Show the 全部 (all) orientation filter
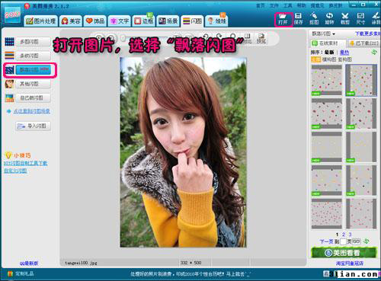Image resolution: width=381 pixels, height=281 pixels. pyautogui.click(x=315, y=59)
